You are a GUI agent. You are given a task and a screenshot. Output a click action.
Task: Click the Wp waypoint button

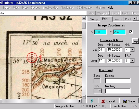pos(135,41)
